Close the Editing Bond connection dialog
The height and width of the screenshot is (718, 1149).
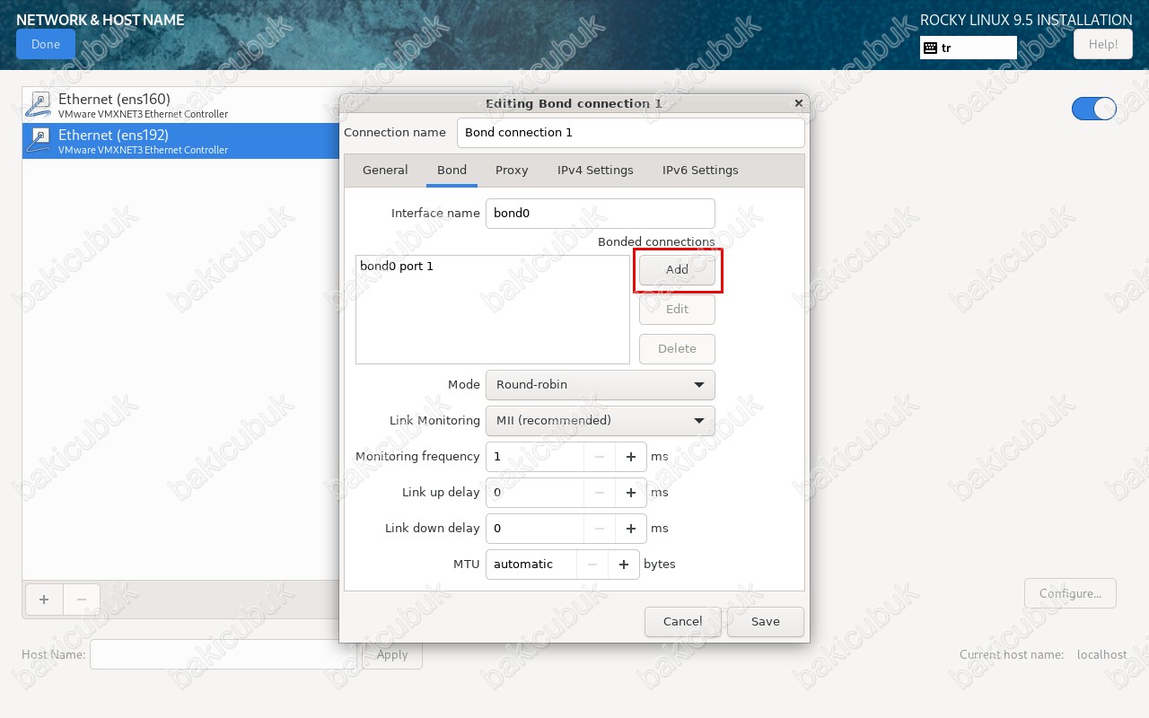coord(798,103)
